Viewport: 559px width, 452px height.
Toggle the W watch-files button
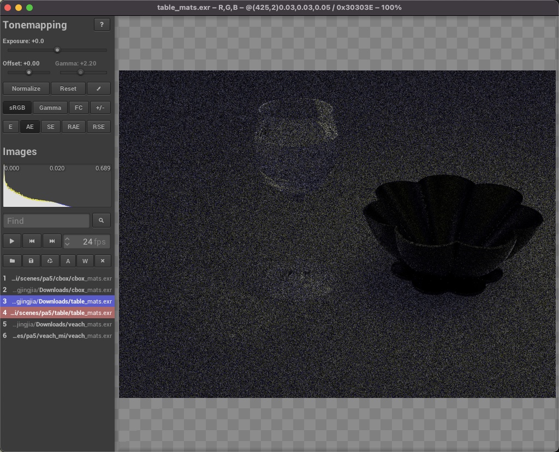tap(85, 261)
